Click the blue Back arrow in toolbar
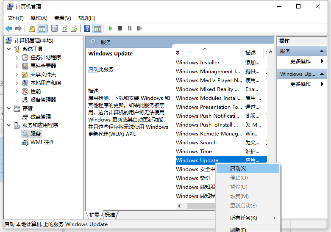The width and height of the screenshot is (331, 232). 9,28
